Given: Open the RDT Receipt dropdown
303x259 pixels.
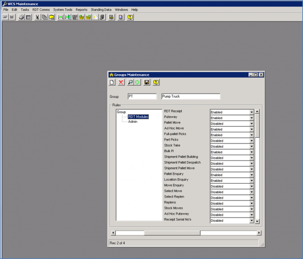Looking at the screenshot, I should pyautogui.click(x=251, y=112).
